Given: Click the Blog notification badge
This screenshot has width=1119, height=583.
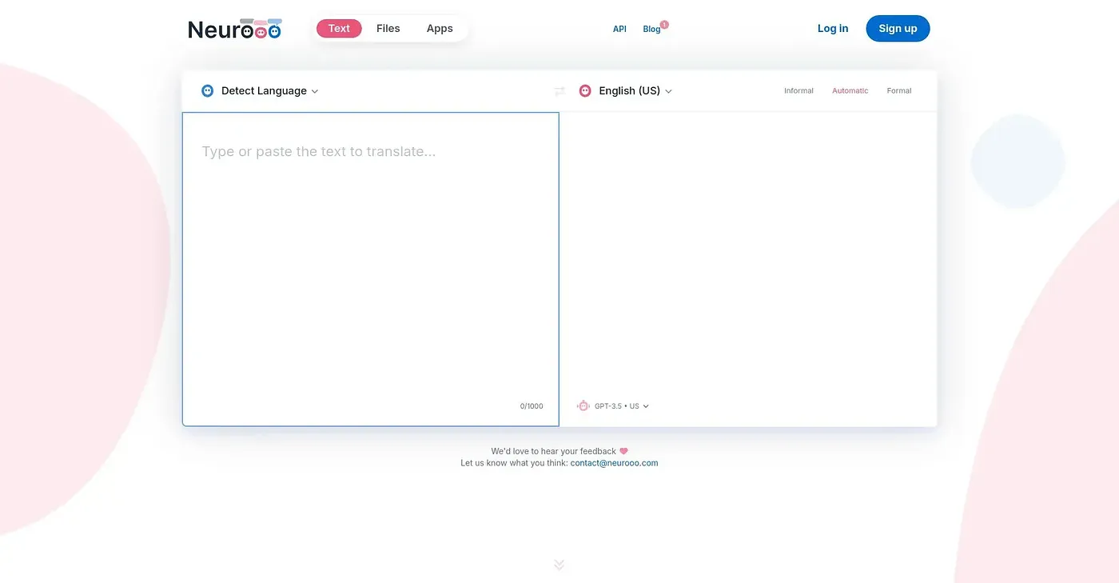Looking at the screenshot, I should [x=664, y=25].
